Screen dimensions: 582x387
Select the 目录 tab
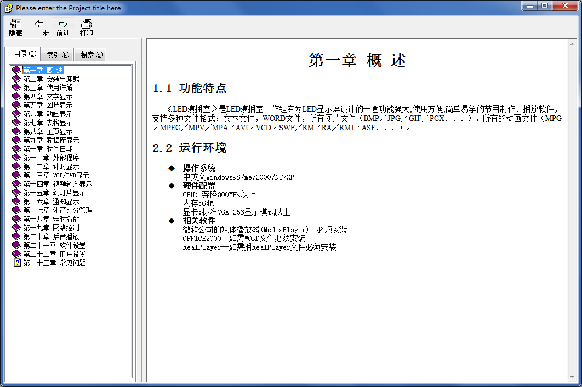(25, 54)
